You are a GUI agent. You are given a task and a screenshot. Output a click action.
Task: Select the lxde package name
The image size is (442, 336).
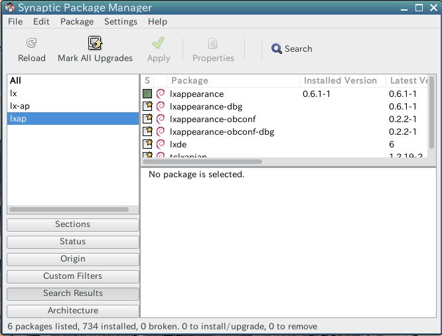[x=178, y=145]
